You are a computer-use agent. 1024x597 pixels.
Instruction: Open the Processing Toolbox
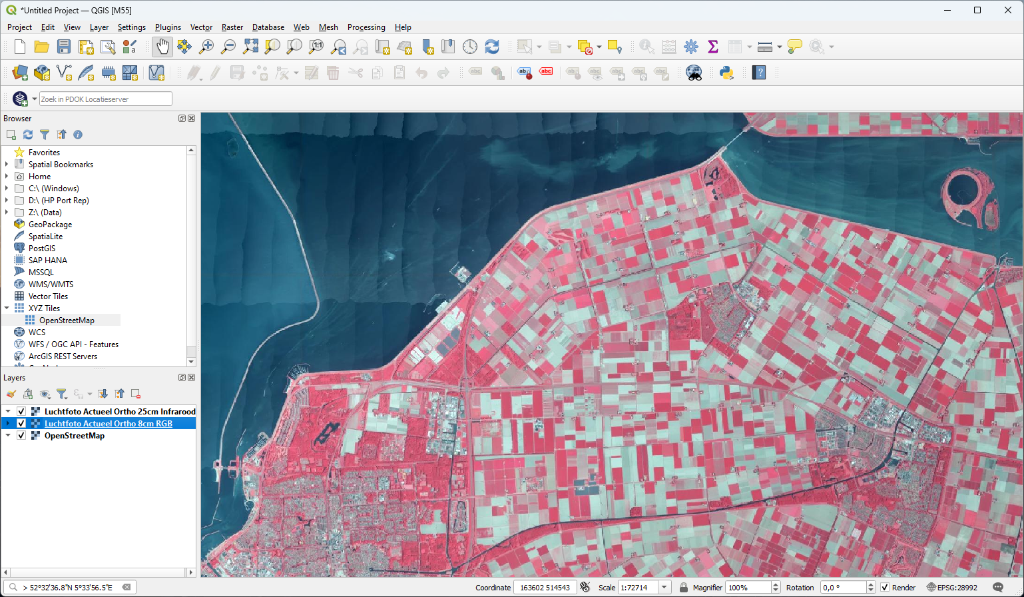point(691,47)
